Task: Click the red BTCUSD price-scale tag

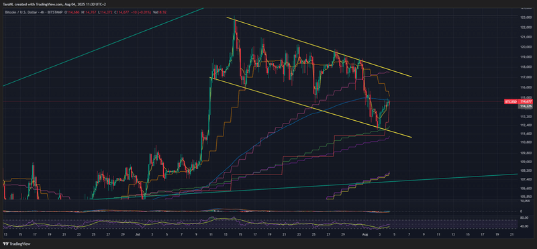Action: click(x=511, y=102)
